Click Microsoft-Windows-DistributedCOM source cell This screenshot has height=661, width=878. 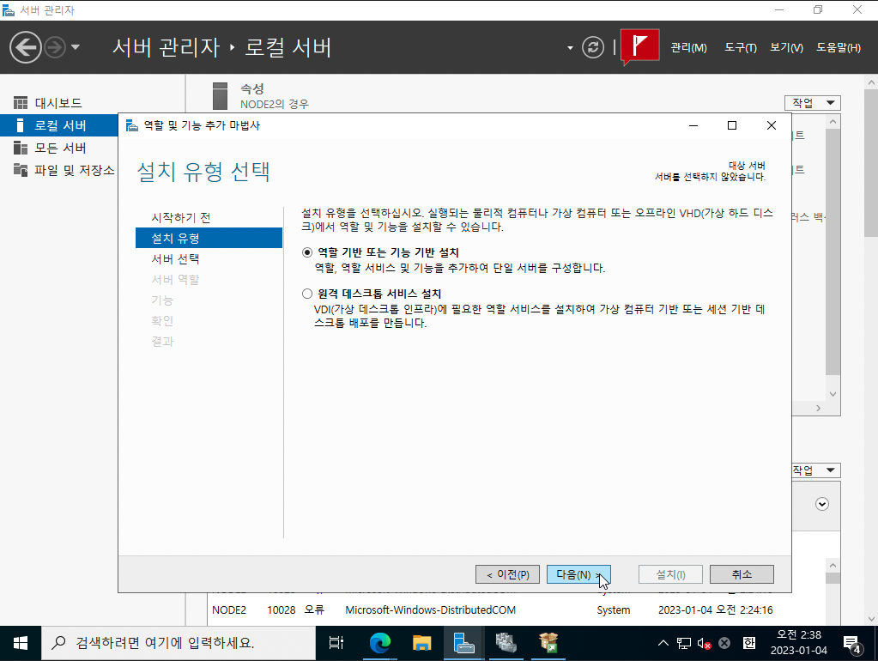click(430, 610)
